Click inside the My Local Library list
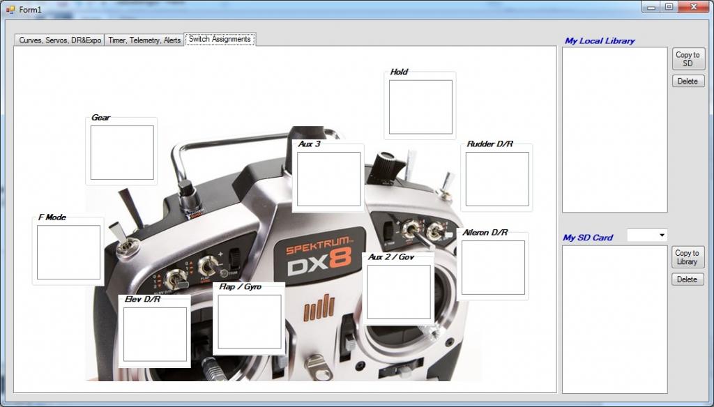 [615, 130]
